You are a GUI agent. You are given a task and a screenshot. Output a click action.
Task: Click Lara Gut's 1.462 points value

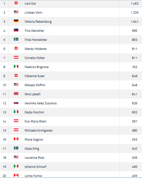(x=135, y=3)
